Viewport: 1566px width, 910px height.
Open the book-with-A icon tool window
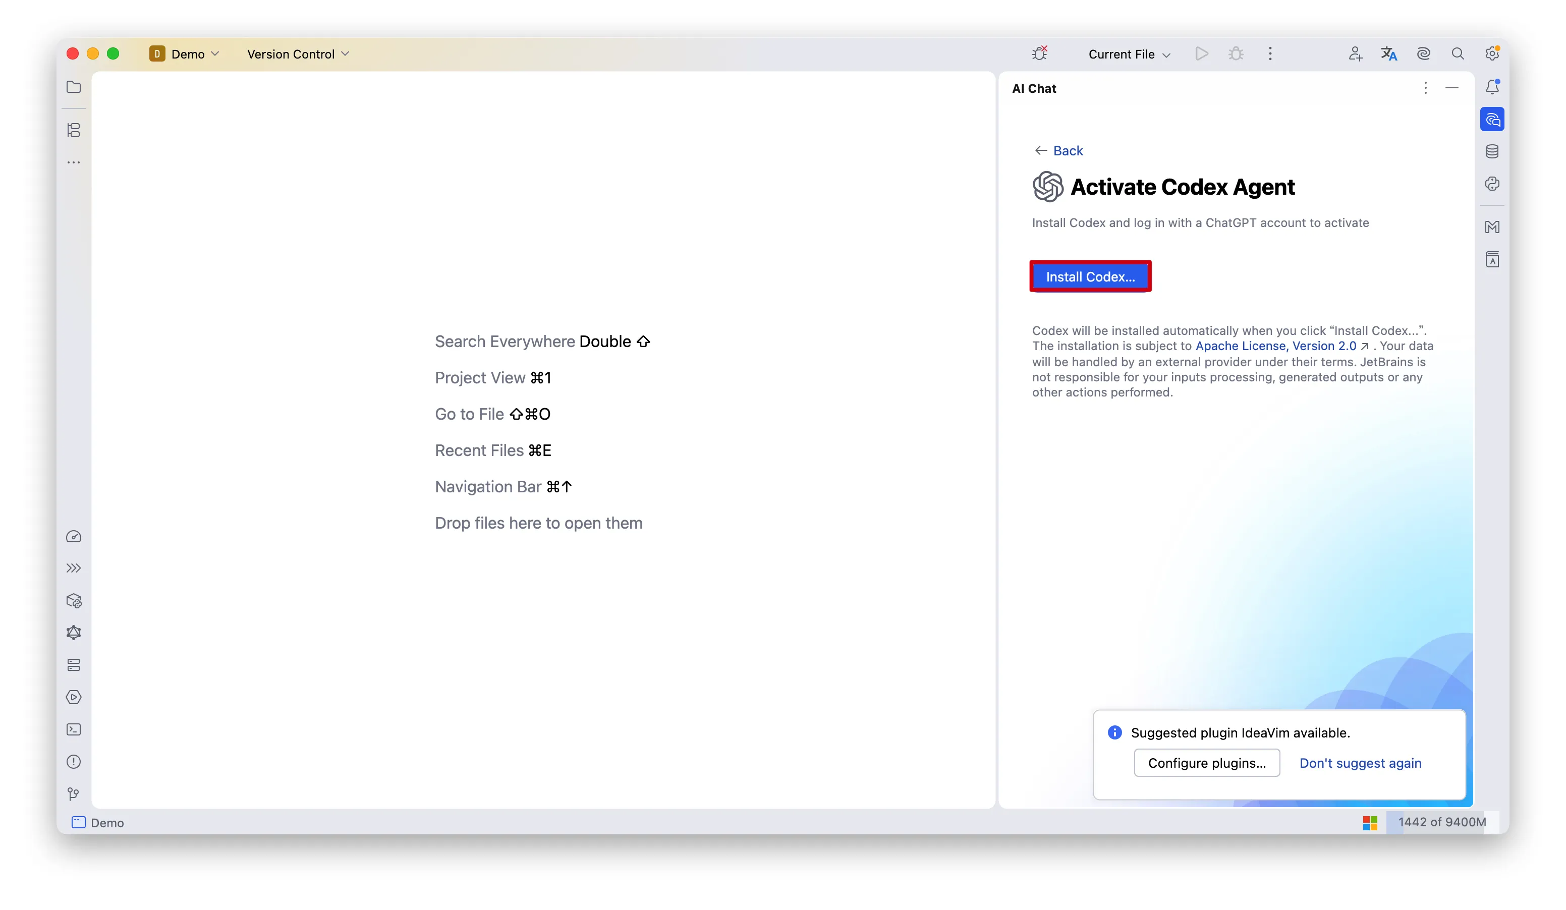(1492, 260)
